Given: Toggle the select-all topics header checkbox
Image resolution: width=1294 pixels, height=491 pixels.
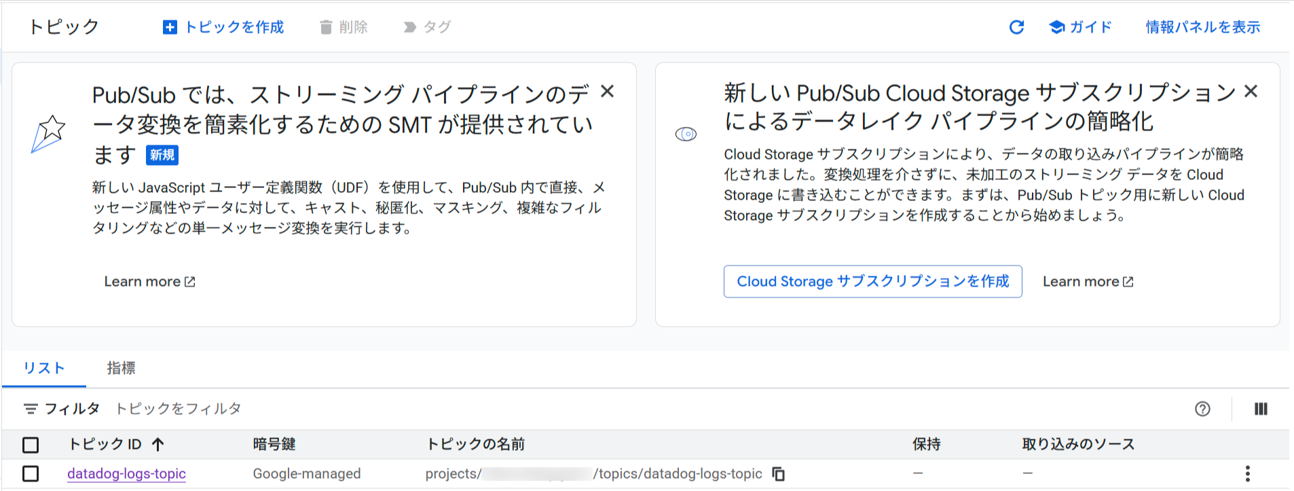Looking at the screenshot, I should 31,445.
